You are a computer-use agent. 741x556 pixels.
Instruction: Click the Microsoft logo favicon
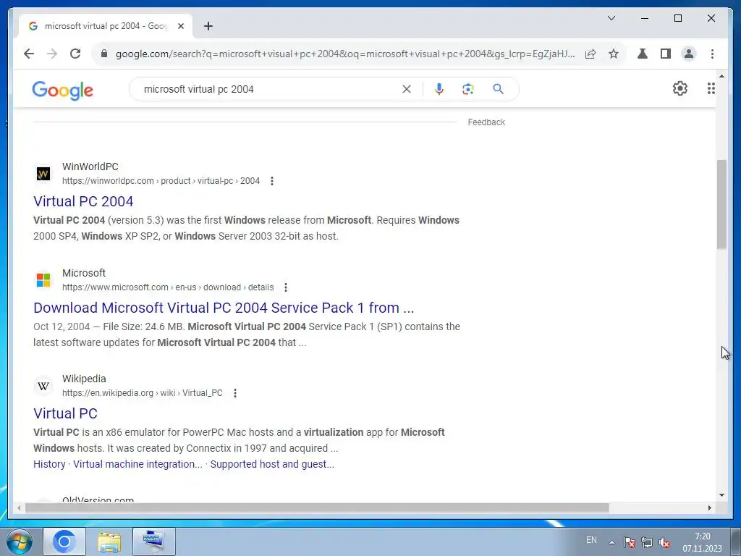point(43,280)
